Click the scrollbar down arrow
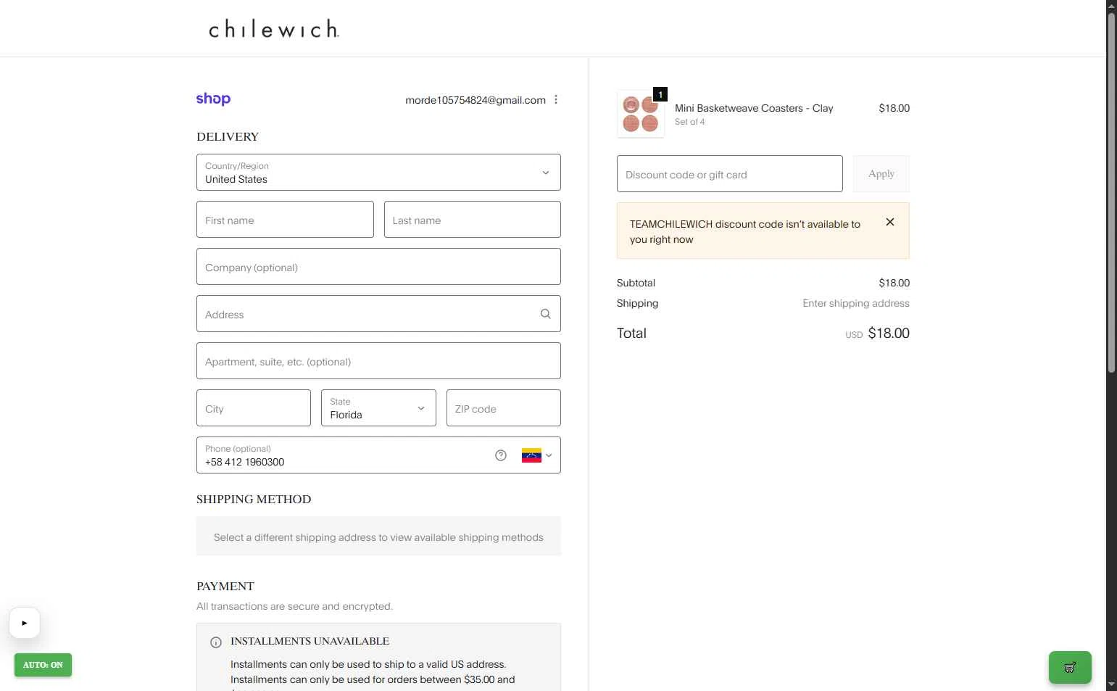The height and width of the screenshot is (691, 1117). point(1111,684)
